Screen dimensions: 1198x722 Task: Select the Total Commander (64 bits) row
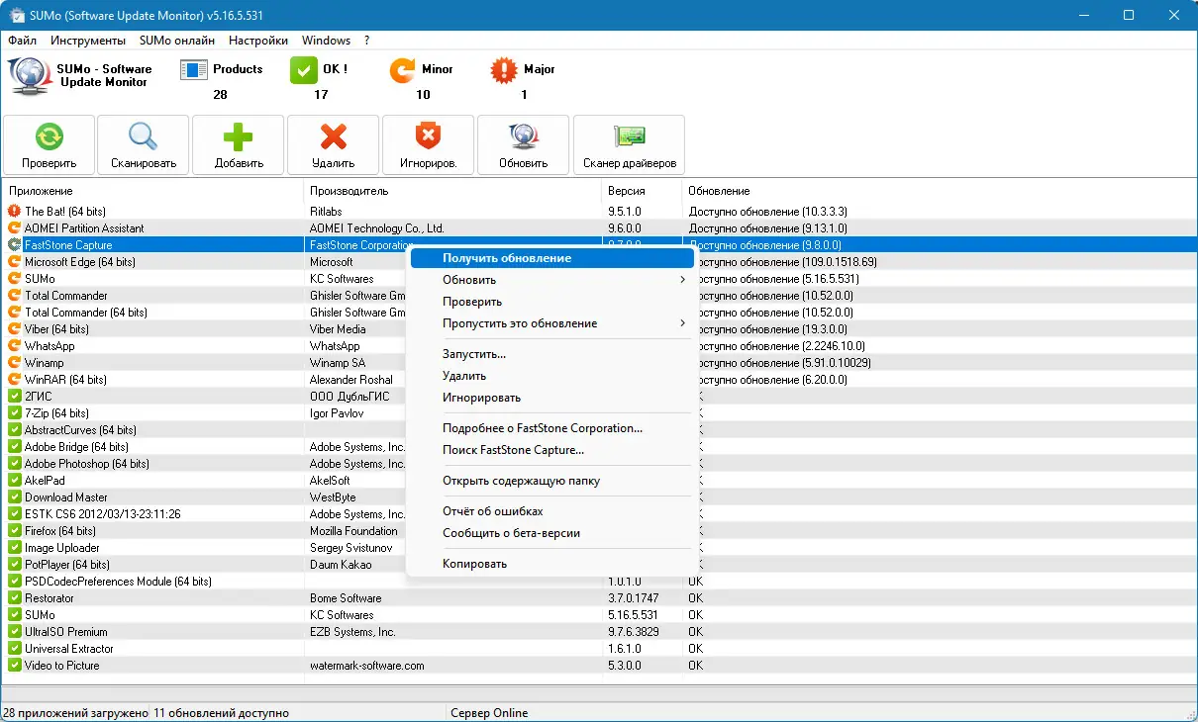[599, 313]
